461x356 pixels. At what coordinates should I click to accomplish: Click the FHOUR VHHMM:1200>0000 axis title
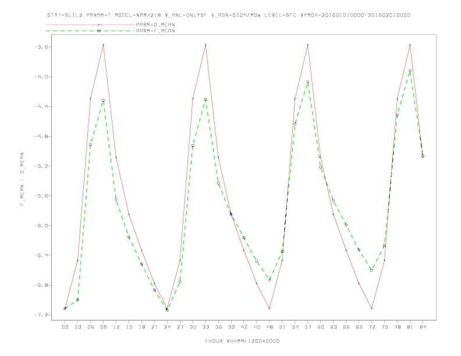[242, 341]
